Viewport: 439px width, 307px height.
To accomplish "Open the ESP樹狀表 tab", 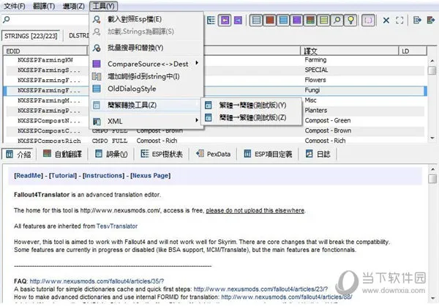I will click(162, 154).
